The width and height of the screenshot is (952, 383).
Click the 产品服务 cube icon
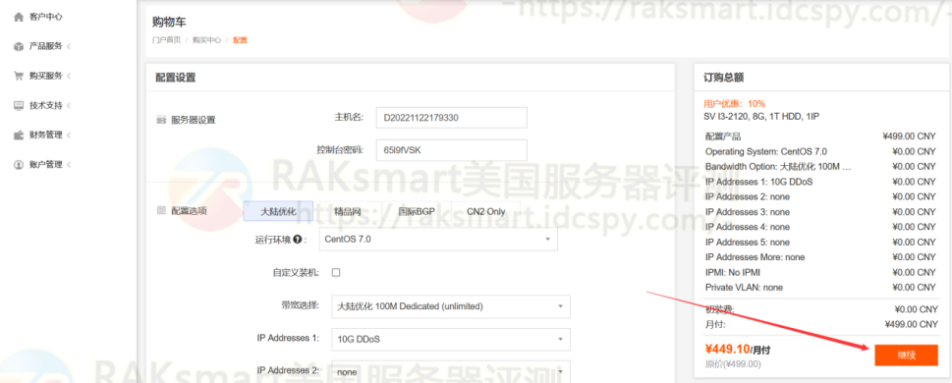[19, 47]
